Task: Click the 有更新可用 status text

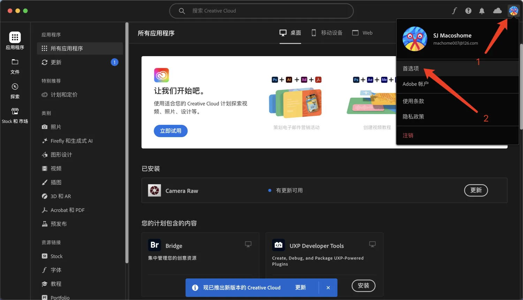Action: (289, 190)
